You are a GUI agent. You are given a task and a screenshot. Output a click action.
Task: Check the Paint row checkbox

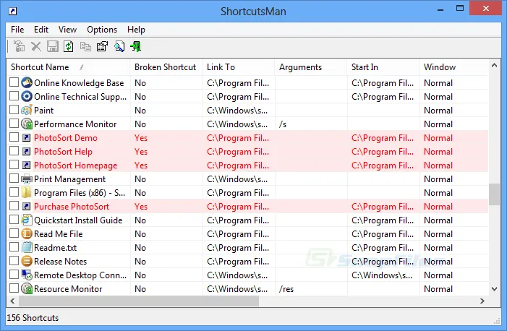coord(14,110)
